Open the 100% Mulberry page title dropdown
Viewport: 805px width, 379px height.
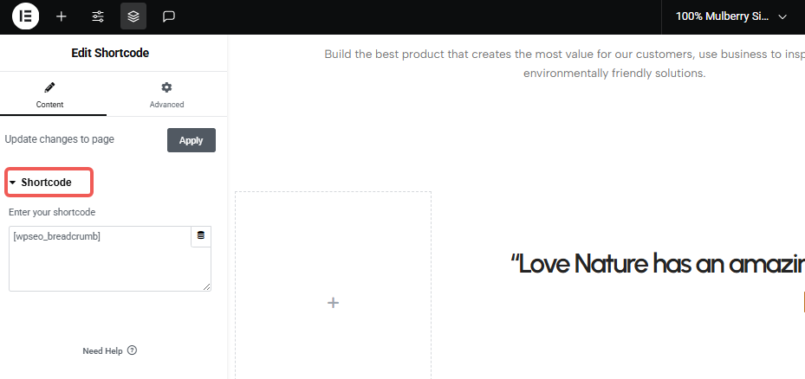click(732, 16)
